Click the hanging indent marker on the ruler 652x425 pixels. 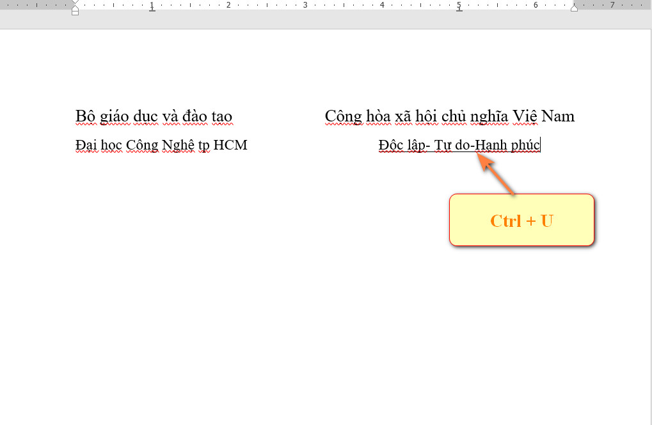[x=76, y=8]
